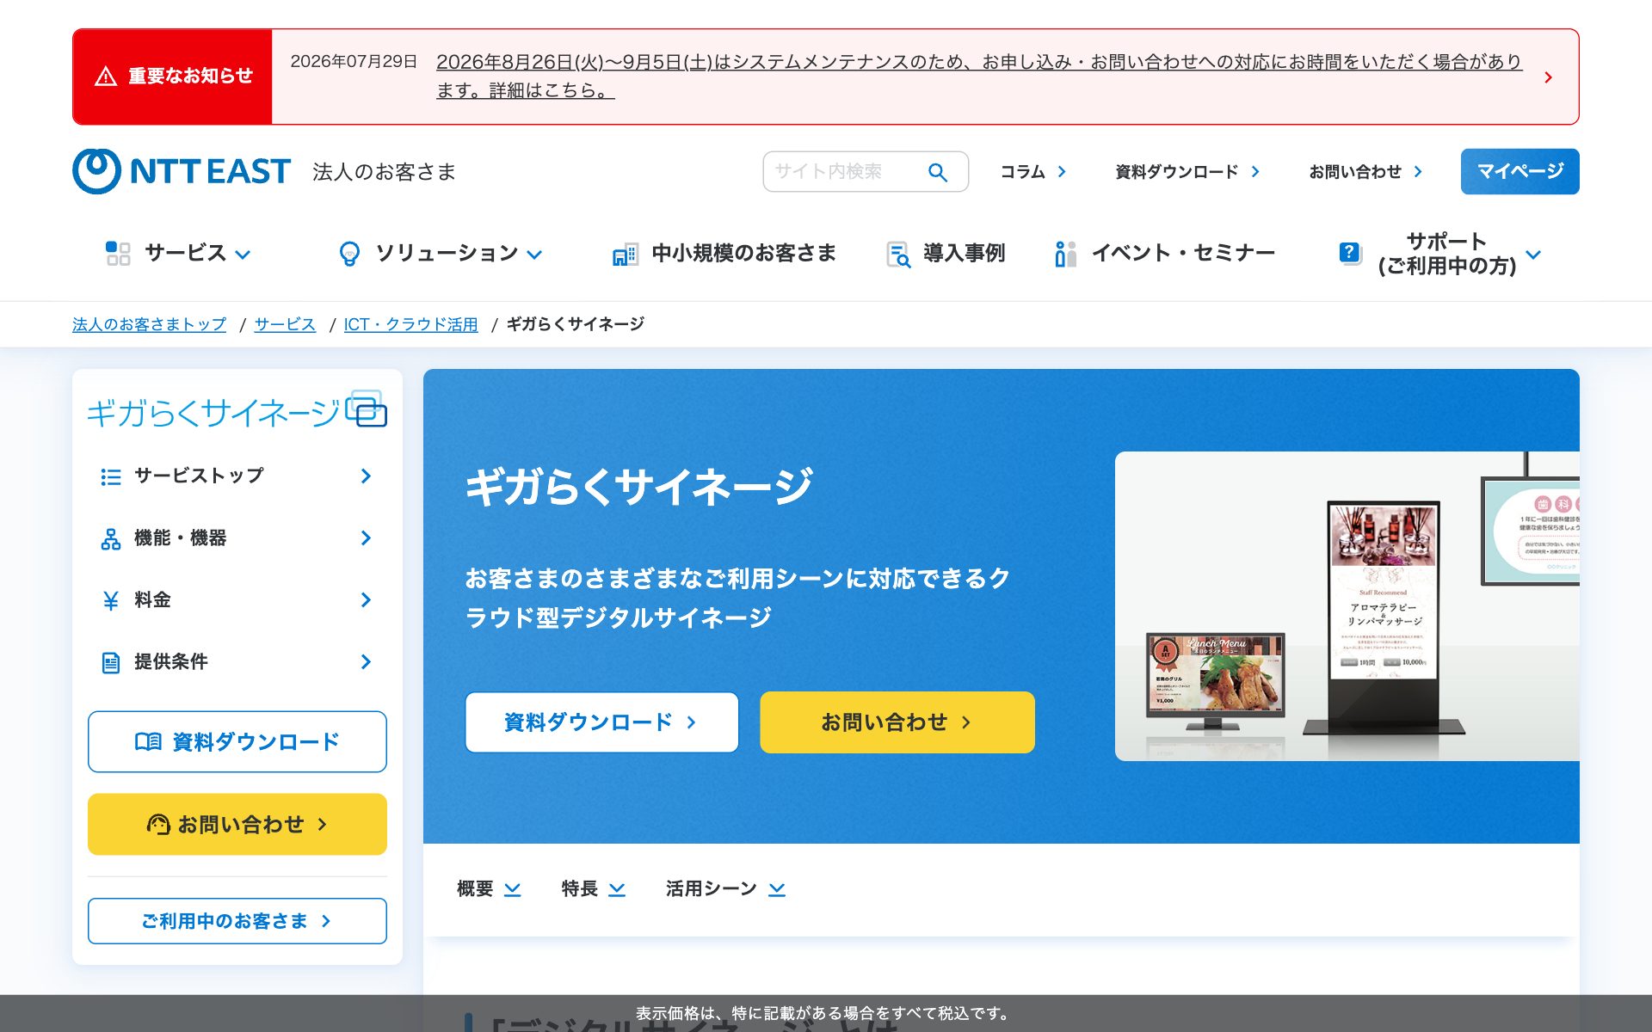Viewport: 1652px width, 1032px height.
Task: Click the ソリューション lightbulb icon
Action: coord(349,254)
